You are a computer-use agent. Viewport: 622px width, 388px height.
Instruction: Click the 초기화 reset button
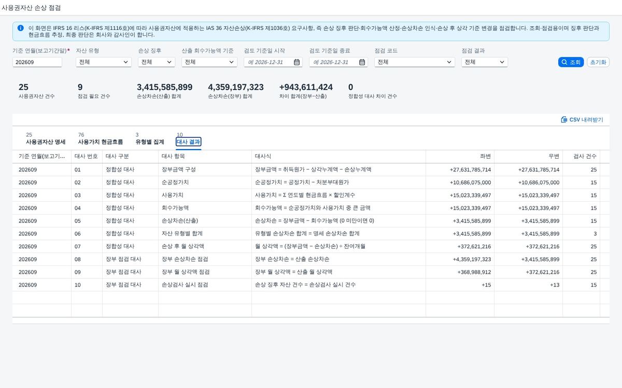click(x=598, y=62)
